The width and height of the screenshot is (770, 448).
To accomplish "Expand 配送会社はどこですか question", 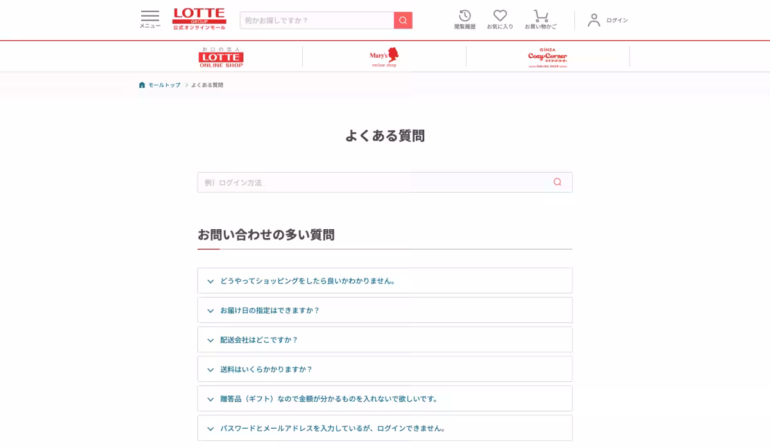I will 385,340.
